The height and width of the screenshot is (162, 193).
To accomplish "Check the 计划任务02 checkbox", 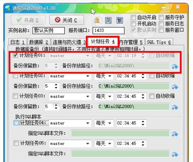I will click(15, 75).
